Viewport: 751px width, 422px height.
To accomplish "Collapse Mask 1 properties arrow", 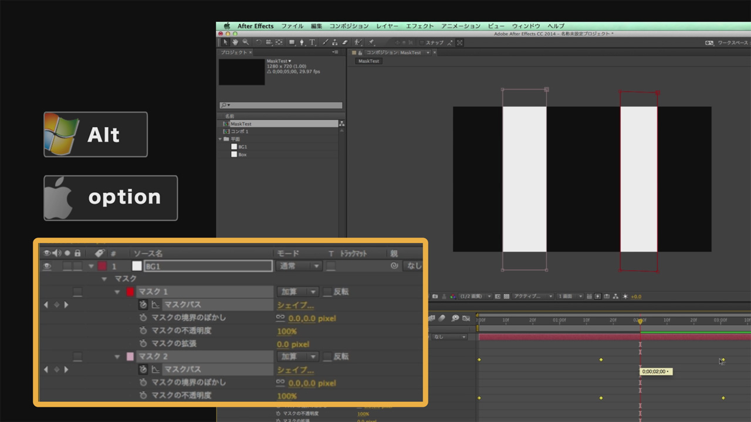I will 117,292.
